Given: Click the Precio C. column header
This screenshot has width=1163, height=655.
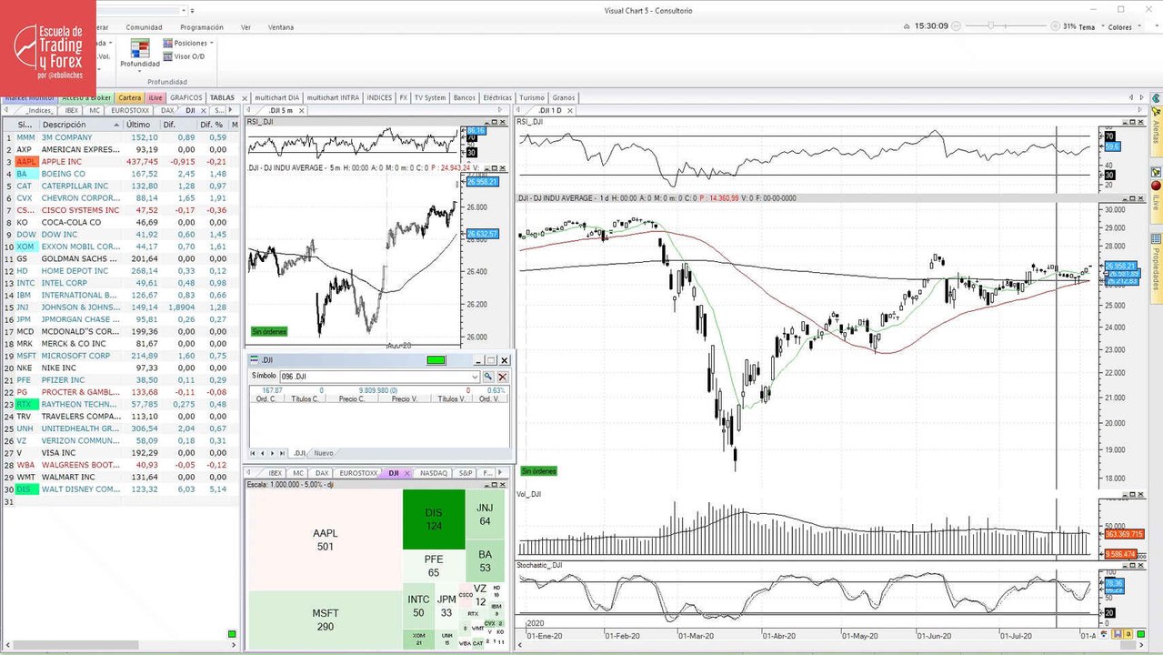Looking at the screenshot, I should coord(351,398).
